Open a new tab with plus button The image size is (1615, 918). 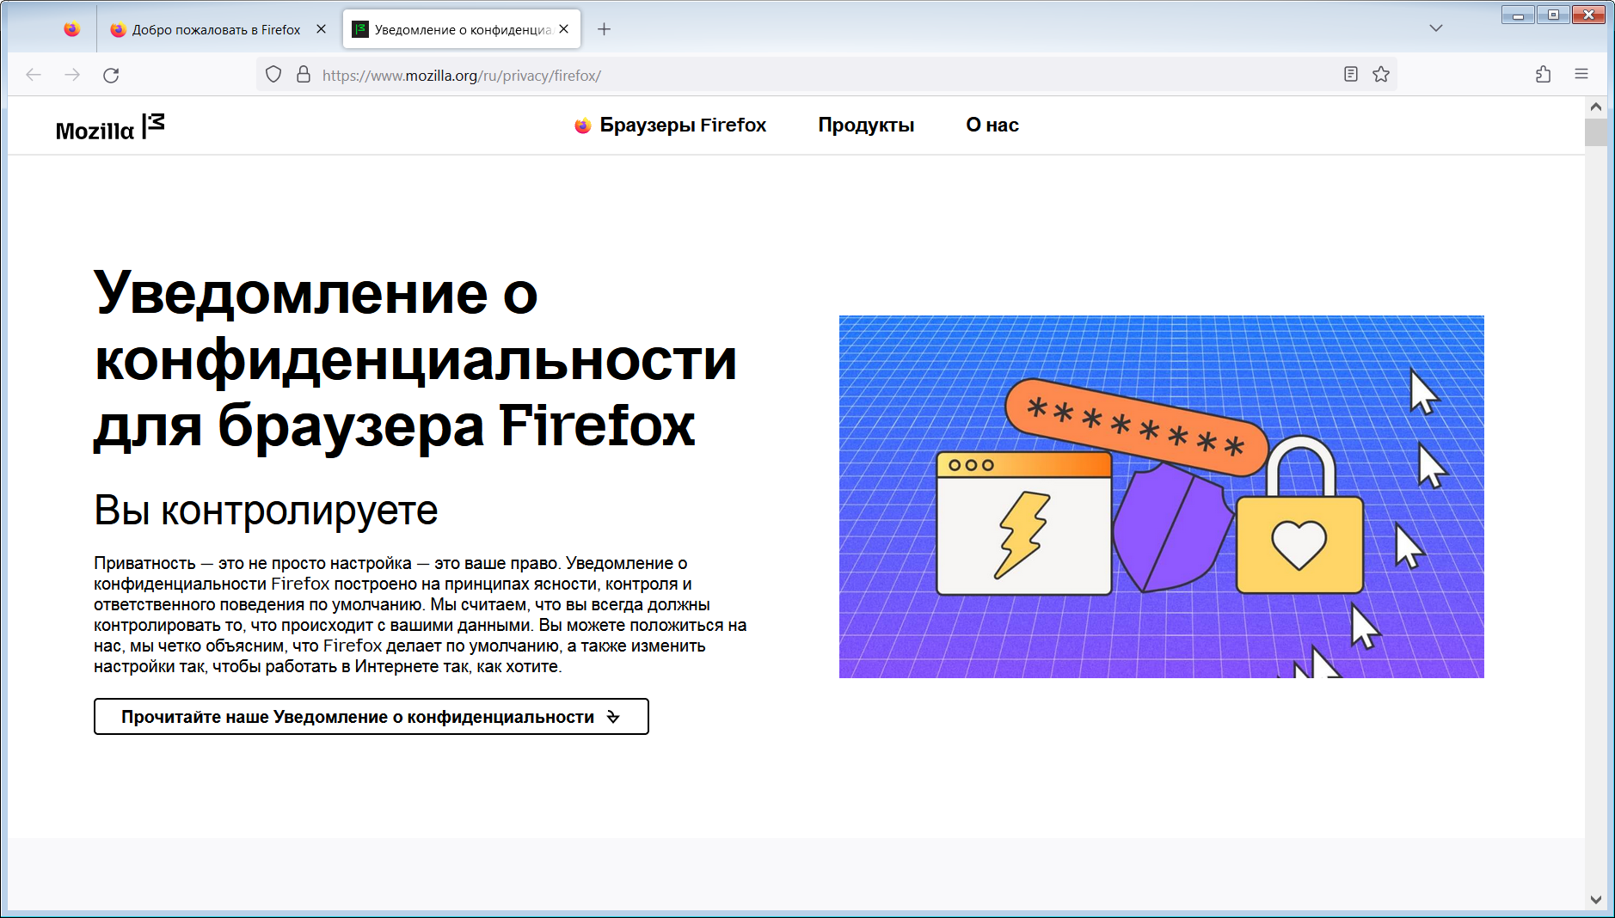(605, 29)
